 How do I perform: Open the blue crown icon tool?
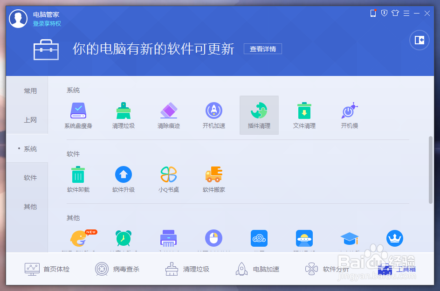pos(394,238)
